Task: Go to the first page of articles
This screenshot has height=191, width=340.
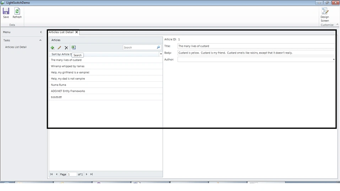Action: click(x=52, y=174)
